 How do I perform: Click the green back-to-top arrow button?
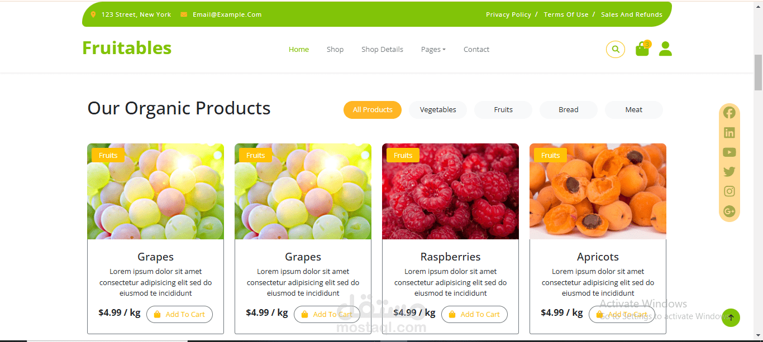pos(731,317)
